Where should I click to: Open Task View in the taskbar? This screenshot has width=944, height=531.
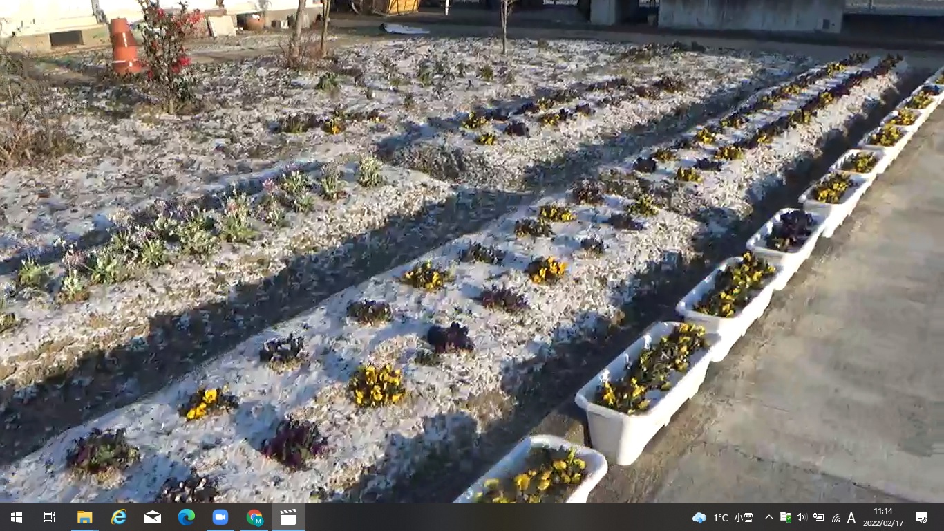(50, 517)
